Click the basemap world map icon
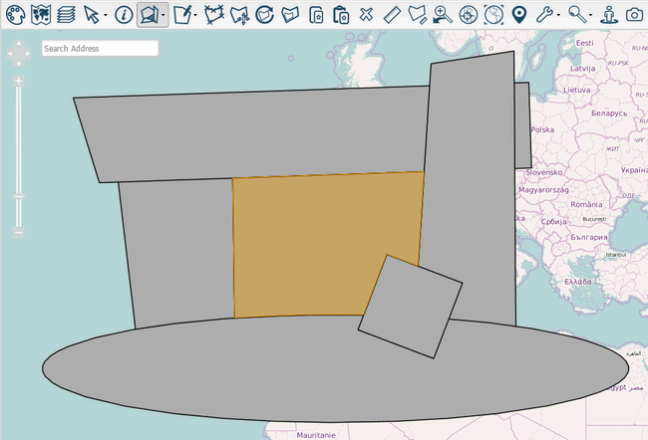Viewport: 648px width, 440px height. [x=41, y=14]
